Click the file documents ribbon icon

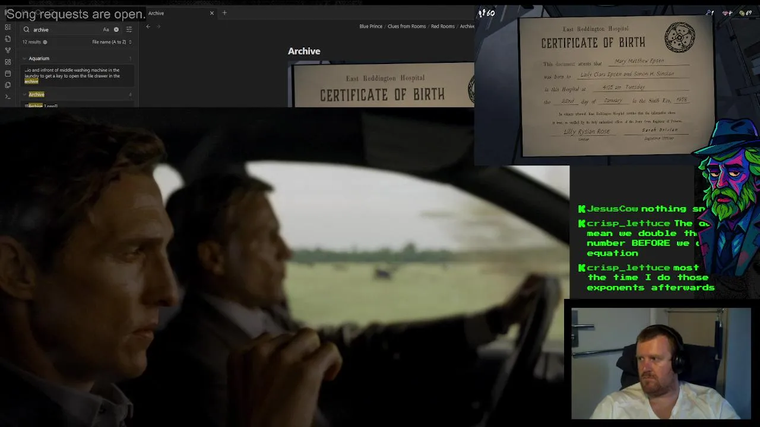[8, 39]
